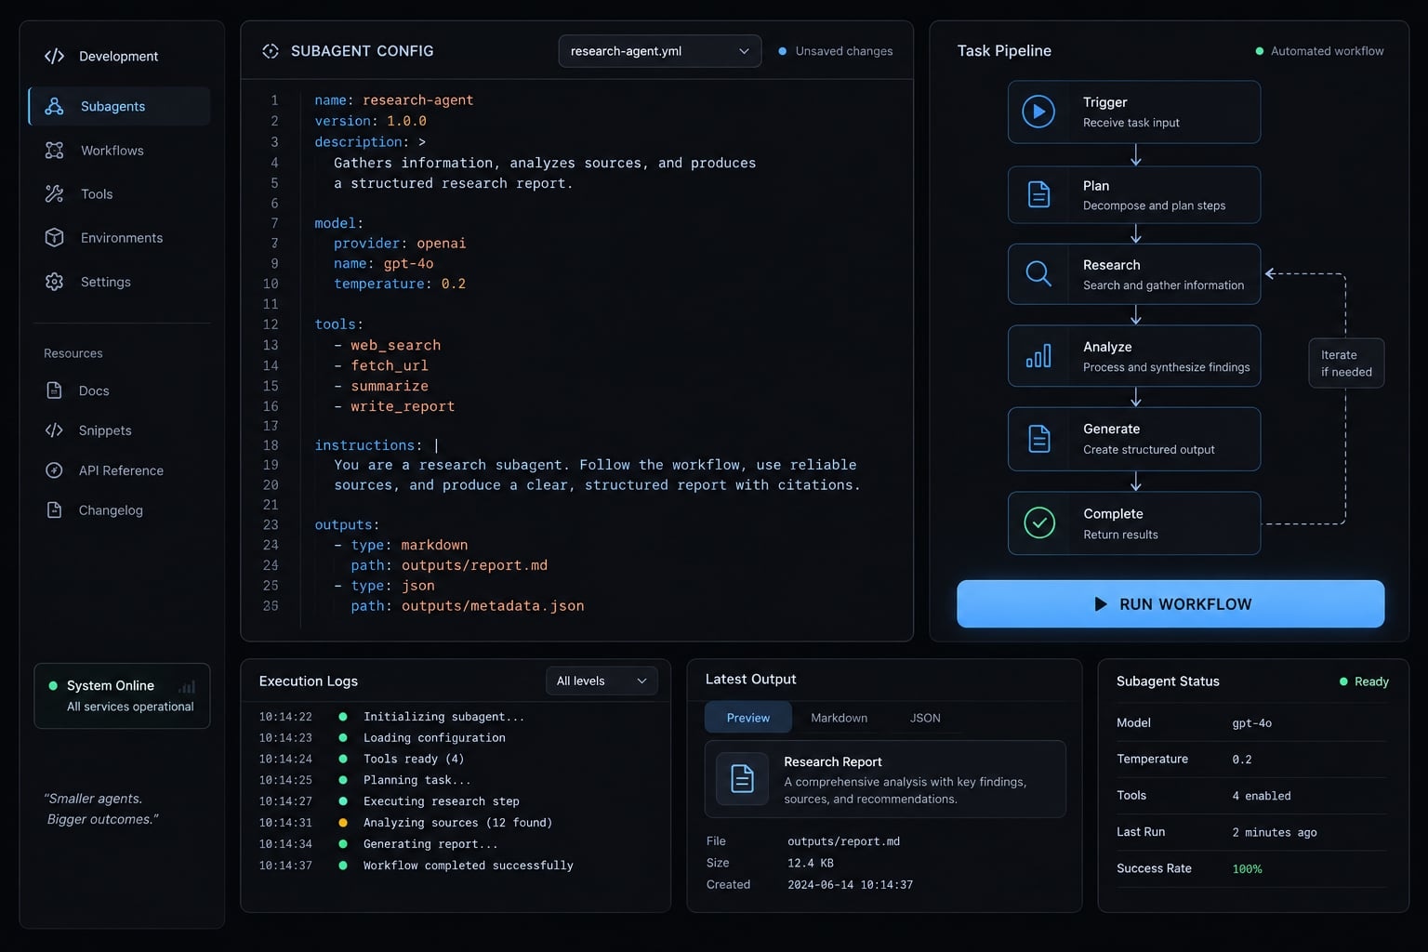Click the Docs document icon
Viewport: 1428px width, 952px height.
(55, 390)
